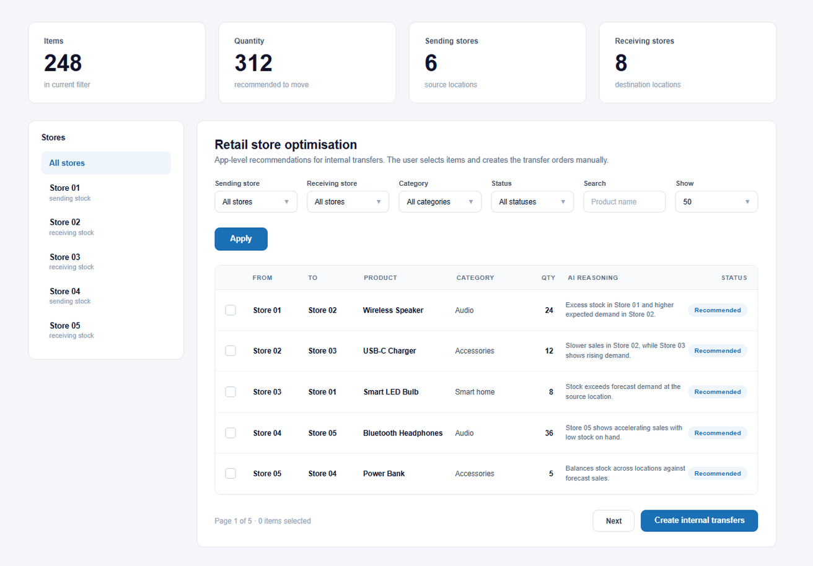Image resolution: width=813 pixels, height=566 pixels.
Task: Click the quantity 36 cell
Action: pos(549,433)
